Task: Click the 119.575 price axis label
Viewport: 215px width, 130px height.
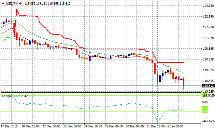Action: [x=208, y=70]
